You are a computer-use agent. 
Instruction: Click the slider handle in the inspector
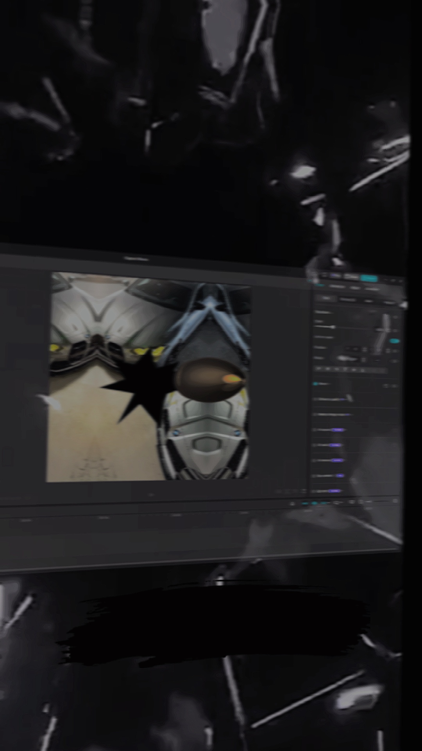point(333,327)
